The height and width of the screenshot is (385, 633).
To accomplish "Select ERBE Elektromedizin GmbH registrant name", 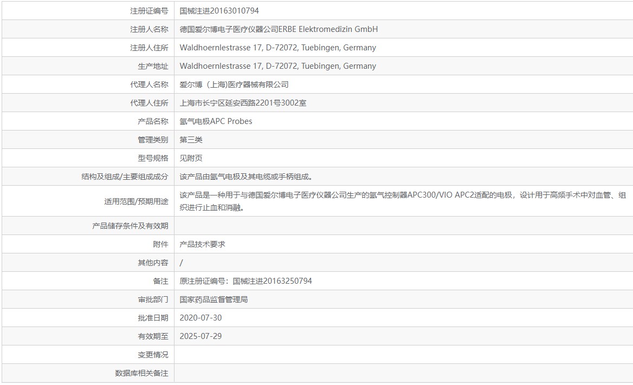I will point(279,29).
